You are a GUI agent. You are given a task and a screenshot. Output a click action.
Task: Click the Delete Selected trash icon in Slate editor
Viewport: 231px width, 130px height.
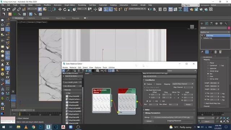79,71
